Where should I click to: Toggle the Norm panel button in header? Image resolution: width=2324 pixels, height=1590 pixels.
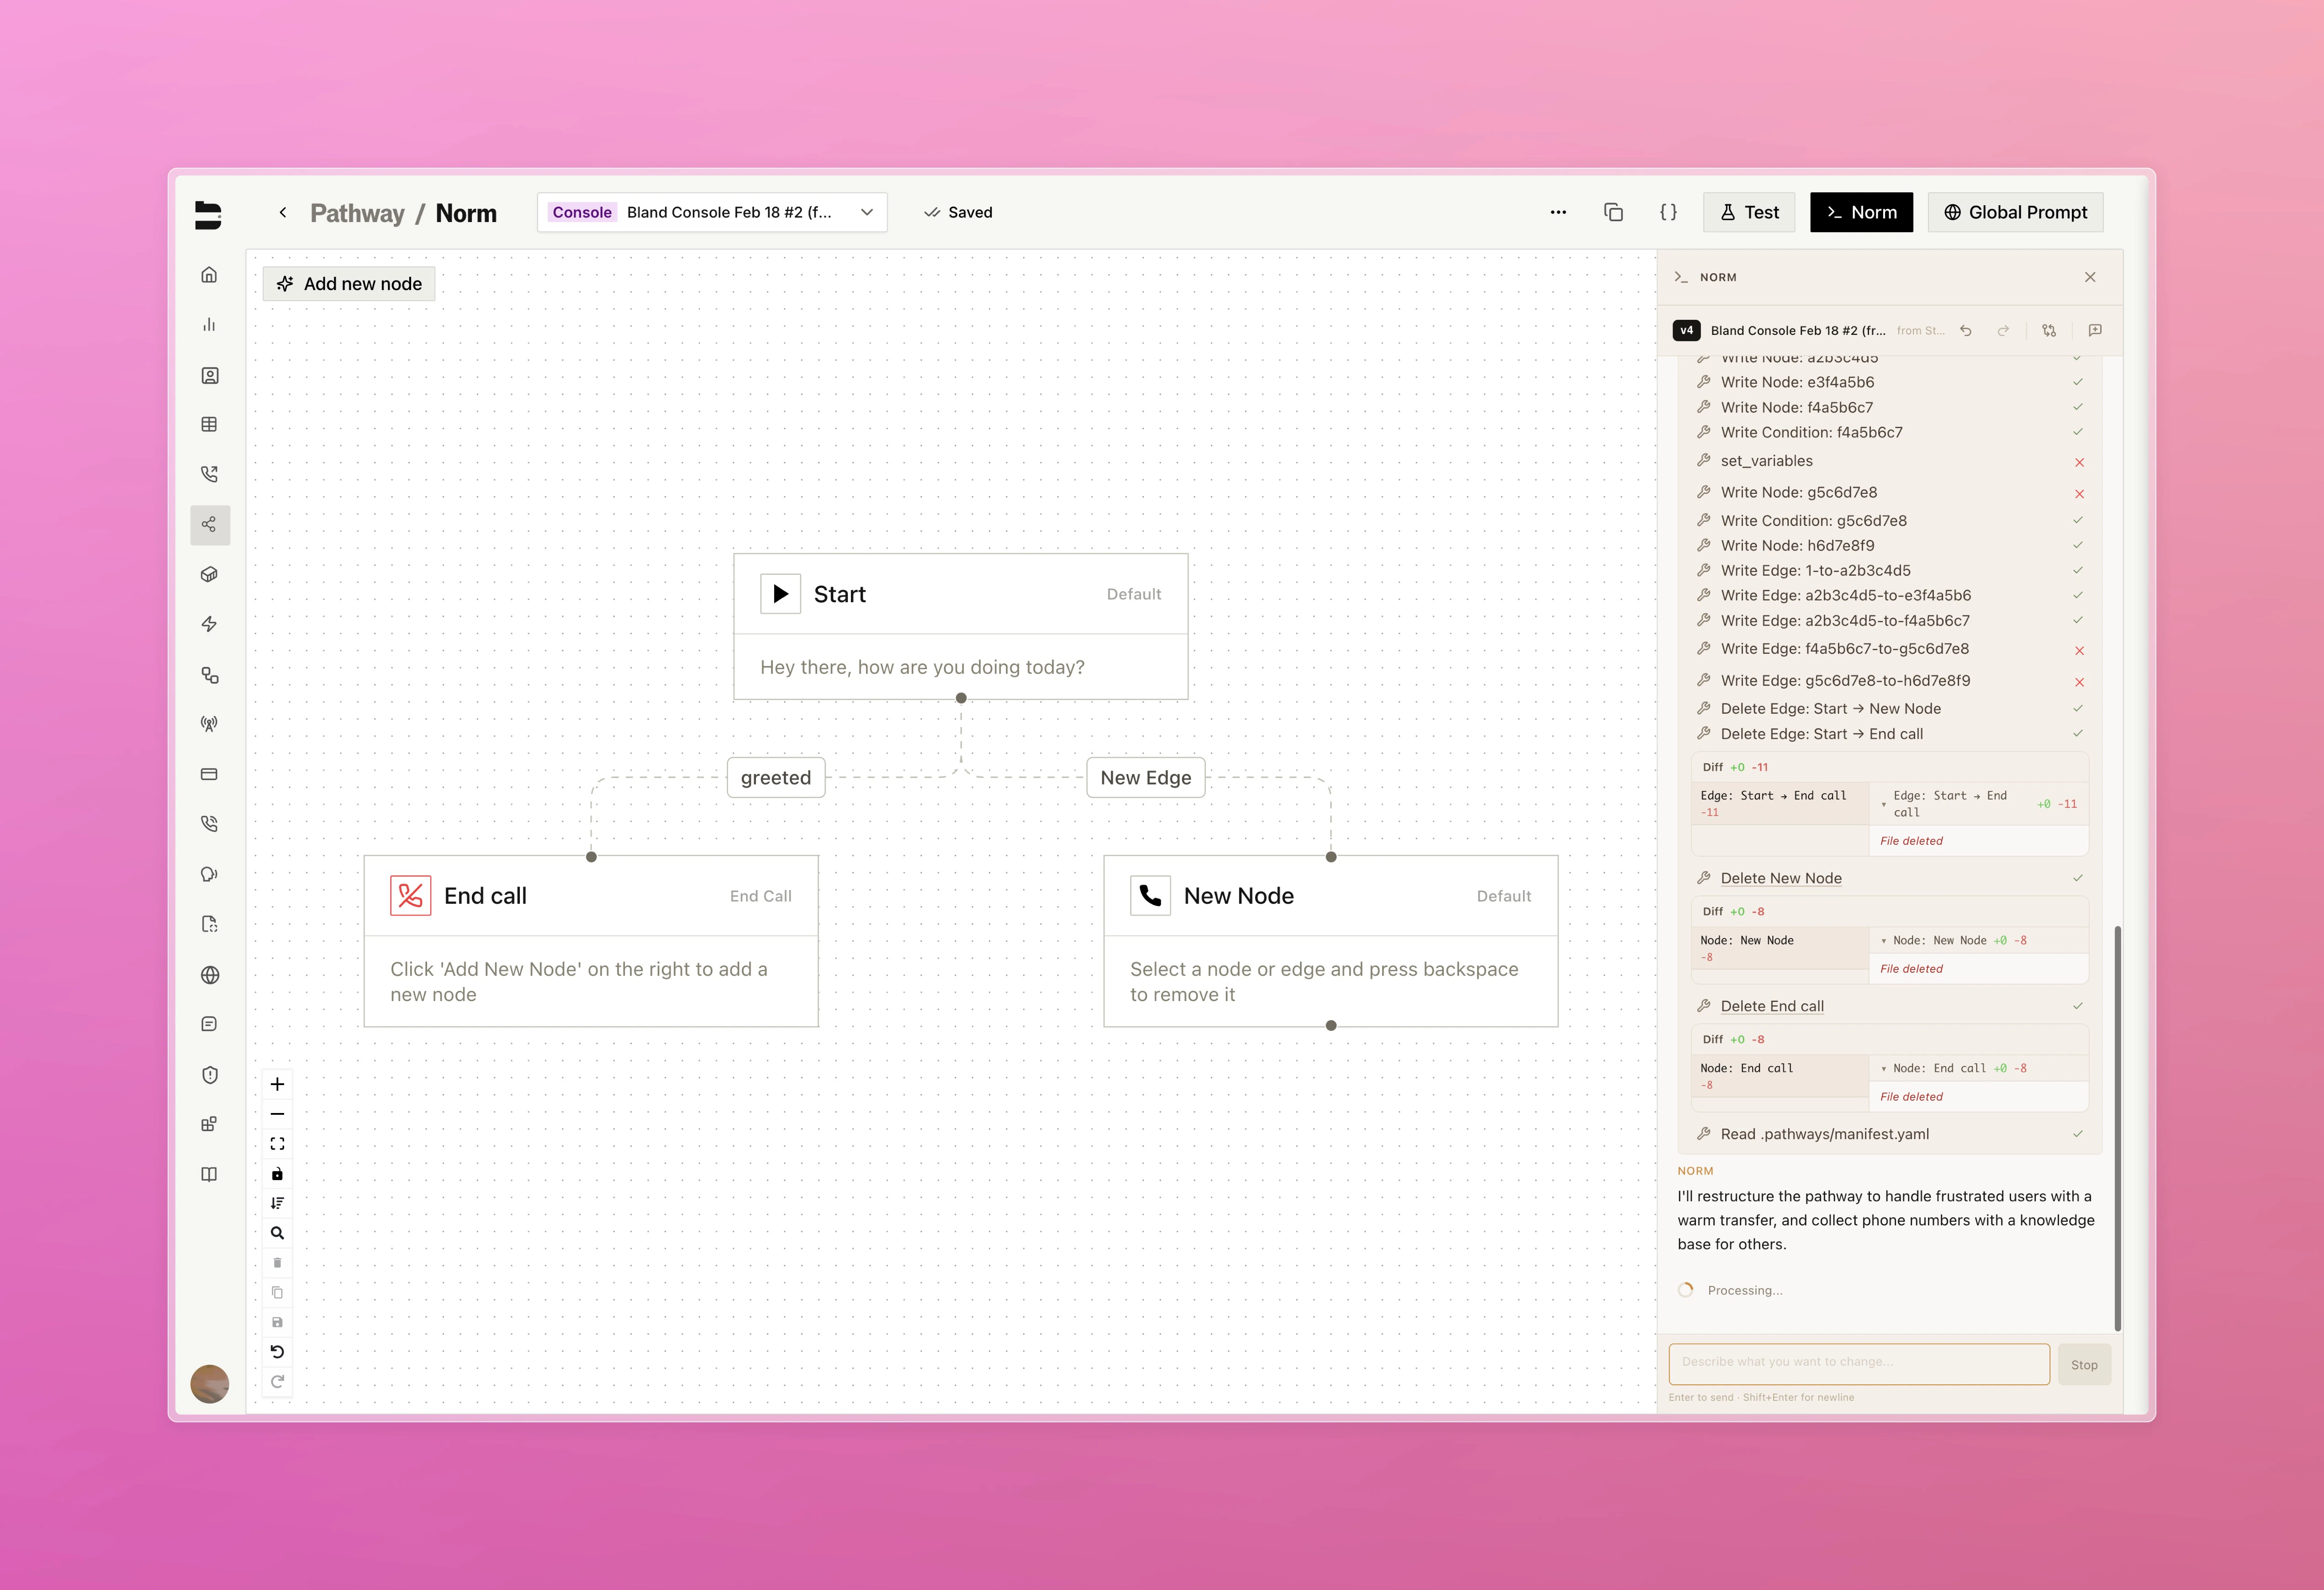pyautogui.click(x=1861, y=212)
